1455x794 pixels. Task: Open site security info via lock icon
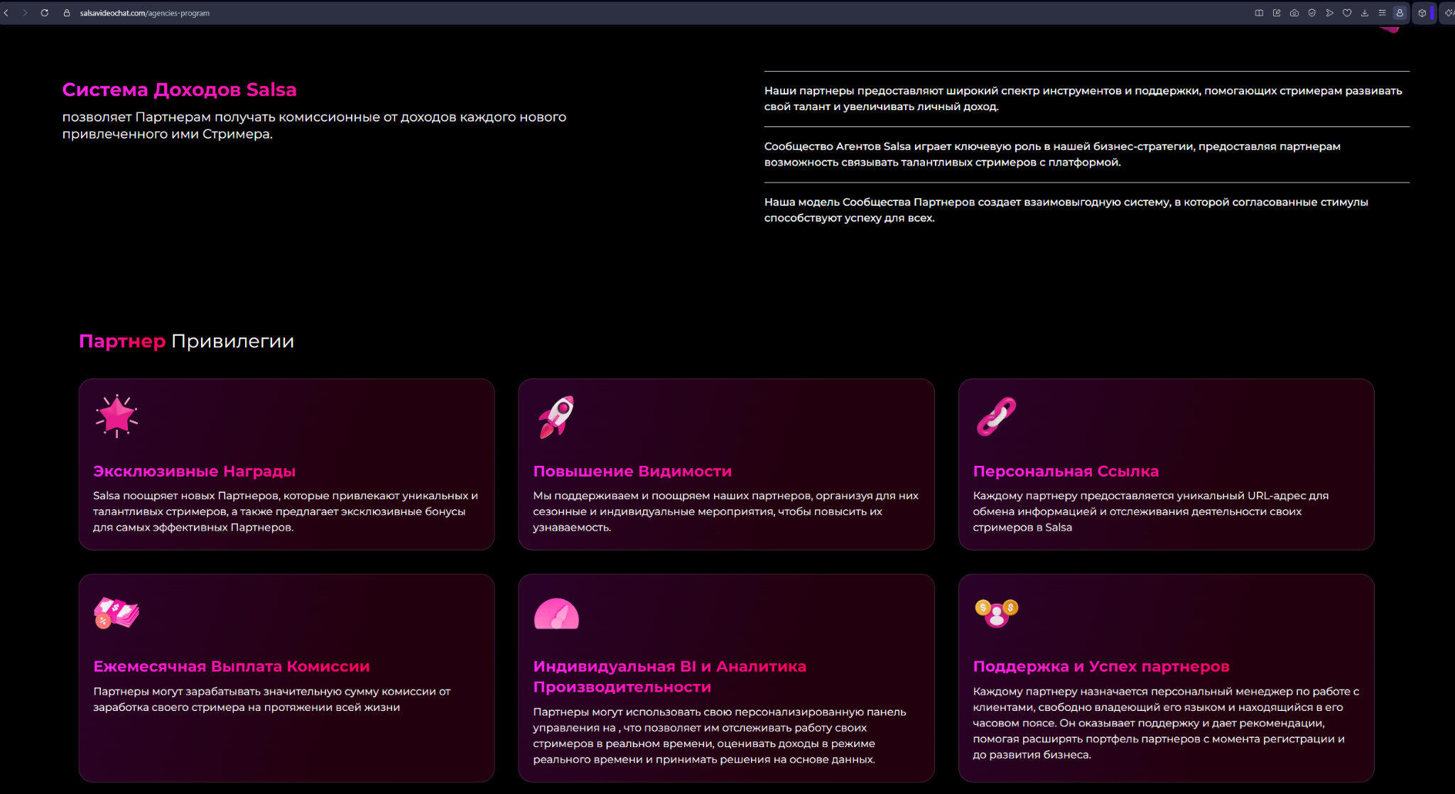(67, 13)
